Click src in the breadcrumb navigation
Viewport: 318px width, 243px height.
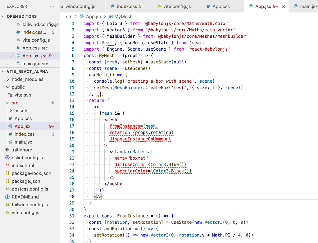[69, 16]
